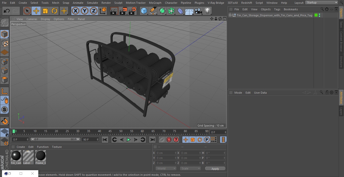344x177 pixels.
Task: Toggle position keyframe recording
Action: (x=186, y=140)
